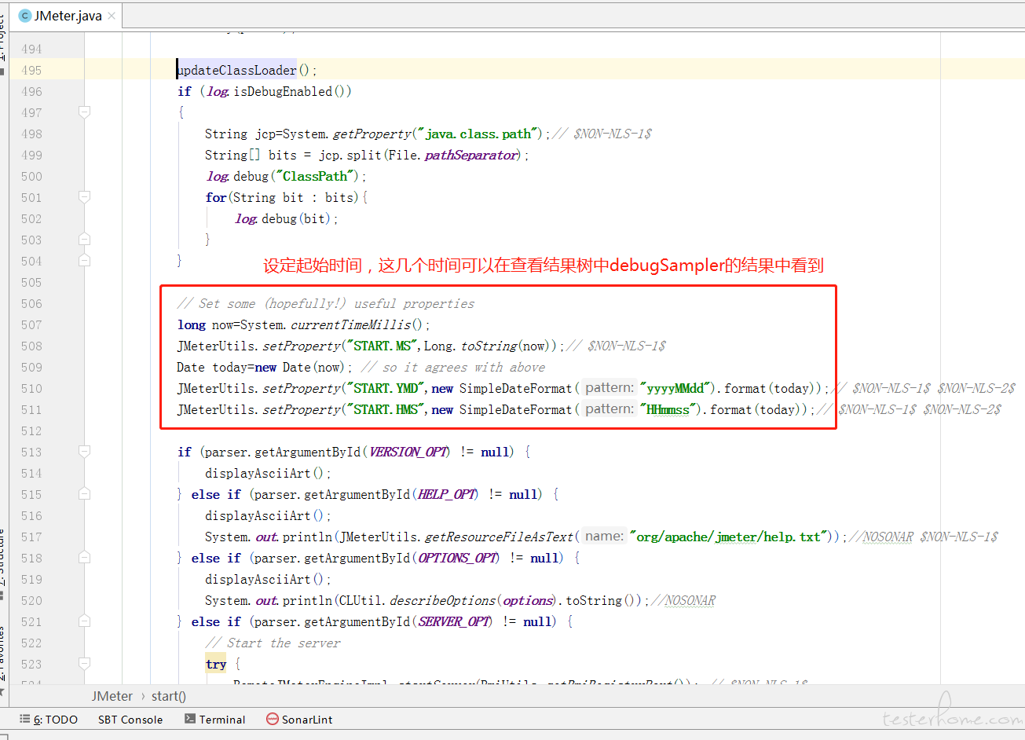Click the NOSONAR comment on line 520
1025x740 pixels.
(684, 600)
